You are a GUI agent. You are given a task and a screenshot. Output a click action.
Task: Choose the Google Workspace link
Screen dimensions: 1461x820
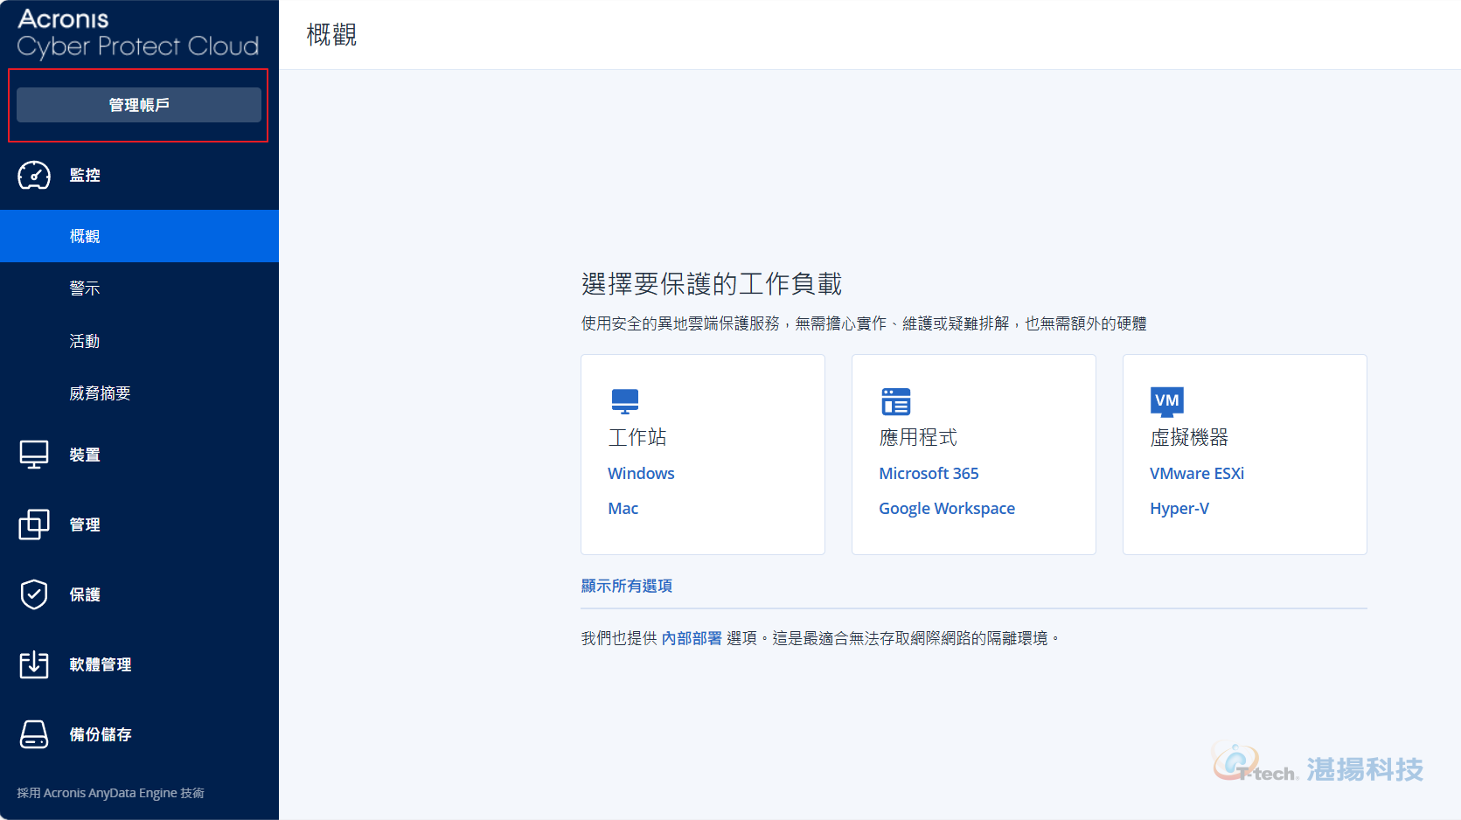pos(947,509)
